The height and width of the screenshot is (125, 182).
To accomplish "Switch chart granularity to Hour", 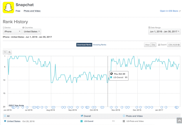I will click(x=147, y=45).
